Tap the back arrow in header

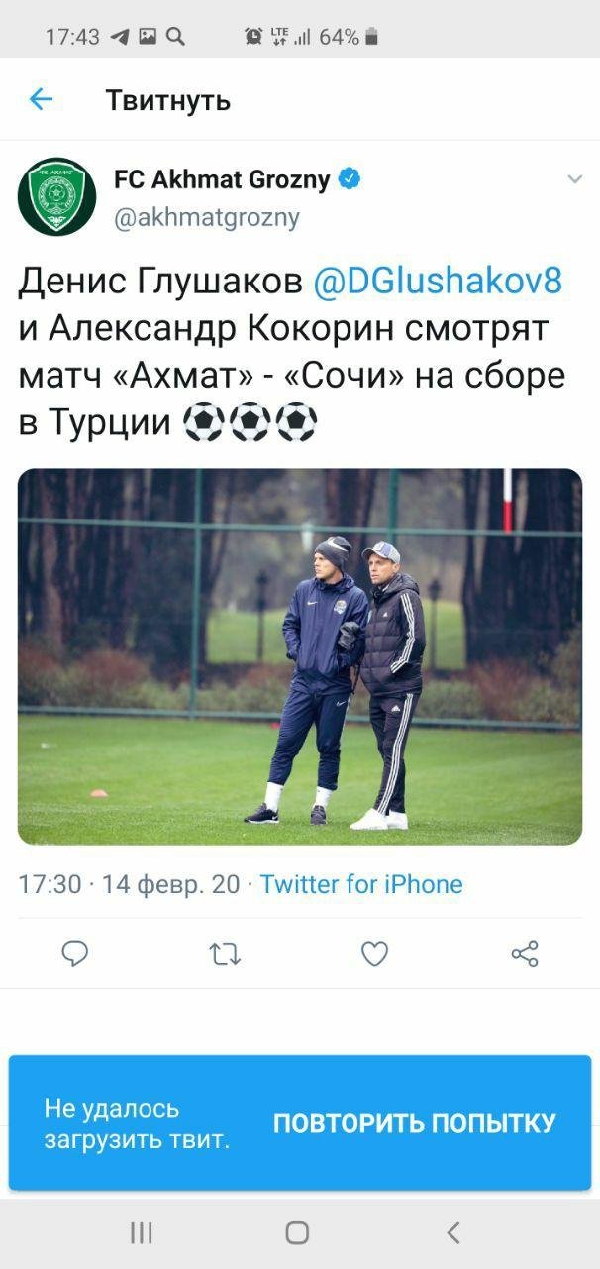tap(41, 99)
